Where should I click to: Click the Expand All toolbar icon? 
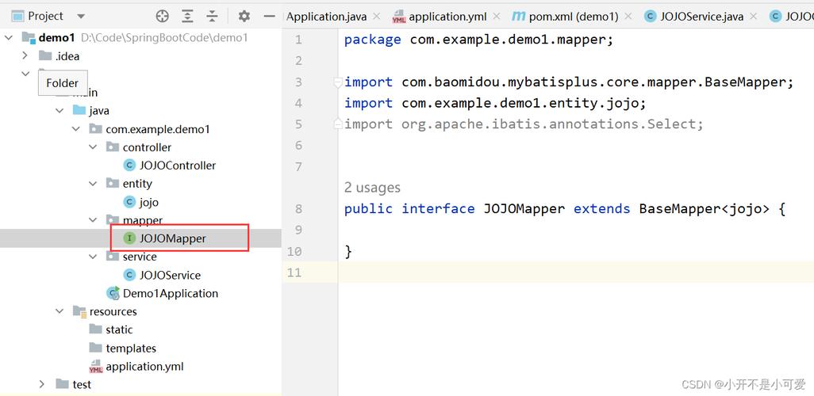point(187,16)
